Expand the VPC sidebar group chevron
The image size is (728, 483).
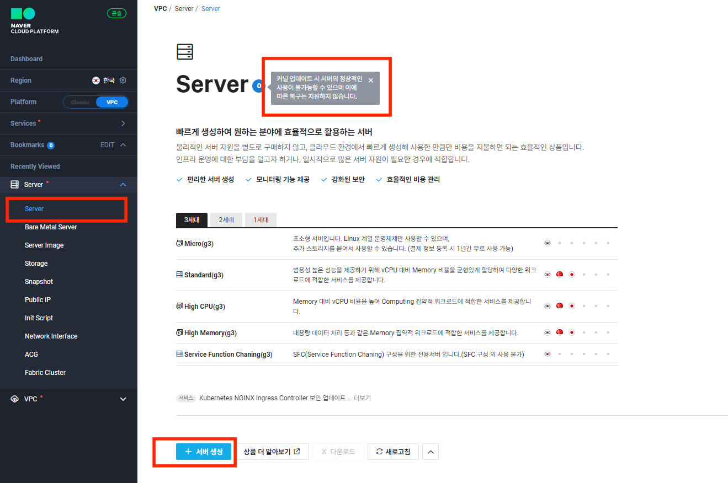tap(123, 399)
